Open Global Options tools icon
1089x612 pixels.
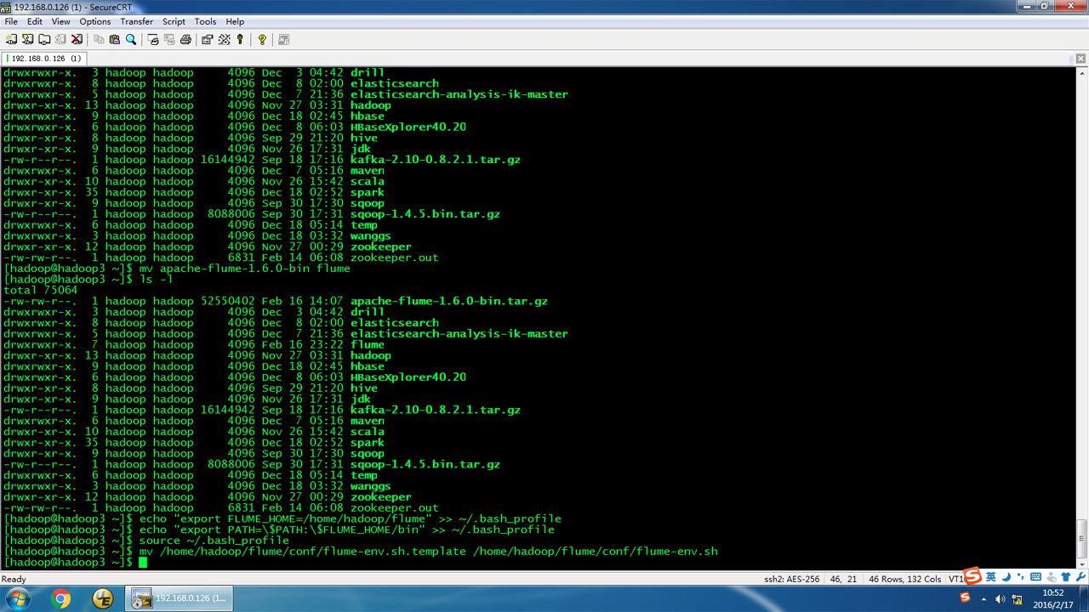pyautogui.click(x=224, y=39)
